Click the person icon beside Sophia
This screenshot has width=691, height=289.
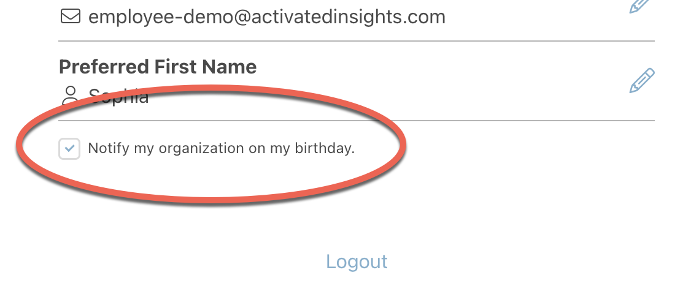[69, 96]
